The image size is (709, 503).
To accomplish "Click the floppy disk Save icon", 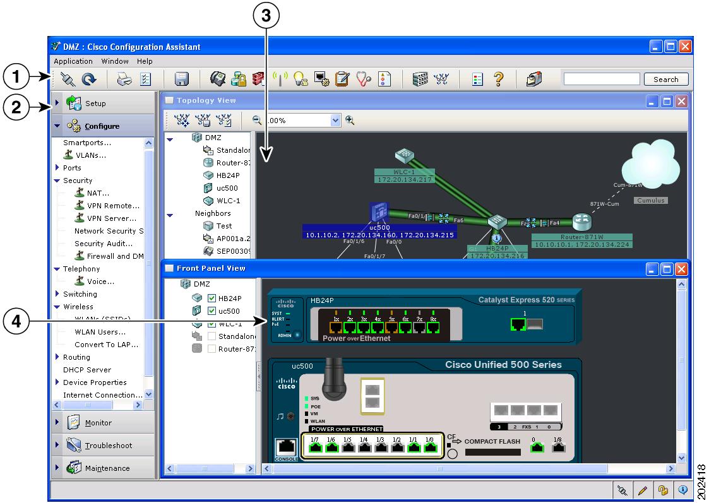I will (x=182, y=80).
